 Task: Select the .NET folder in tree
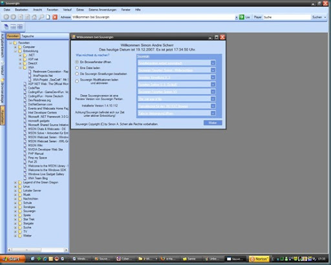click(x=31, y=55)
